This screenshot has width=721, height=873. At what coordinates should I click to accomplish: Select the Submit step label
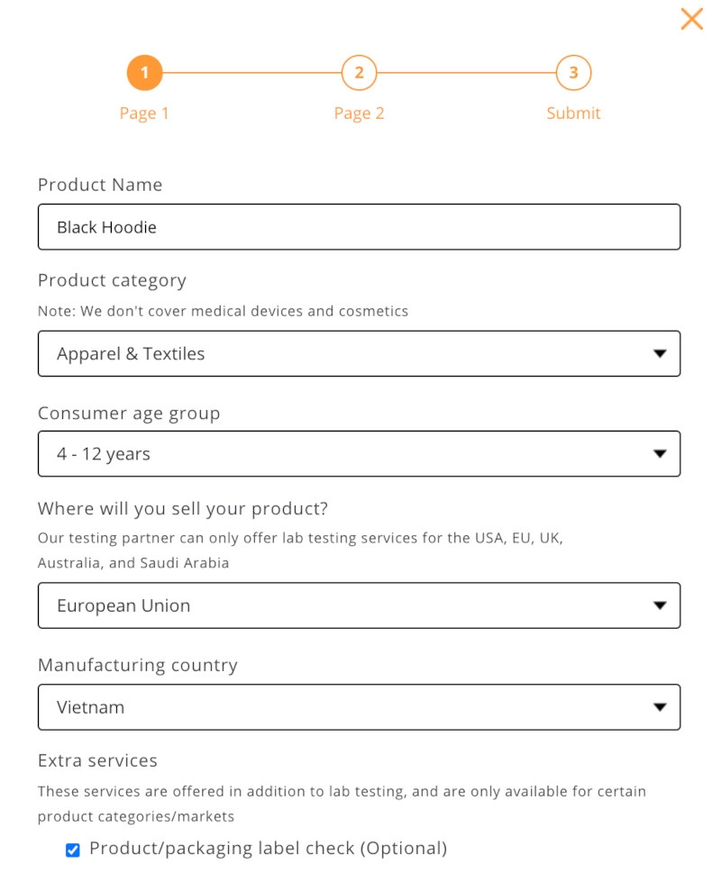(x=573, y=113)
